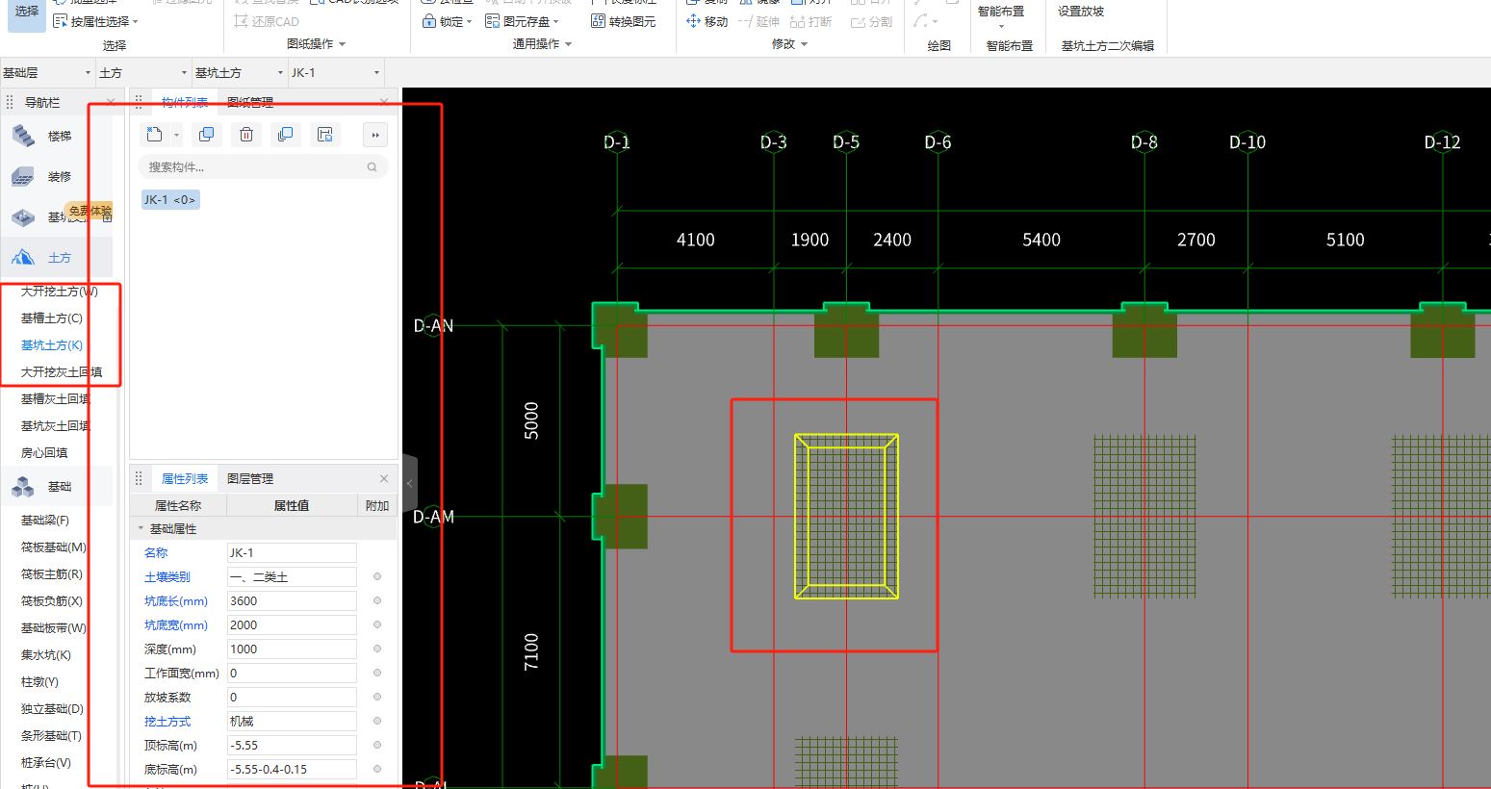Toggle the 附加 circle for 坑底宽 row
Viewport: 1491px width, 789px height.
click(377, 625)
